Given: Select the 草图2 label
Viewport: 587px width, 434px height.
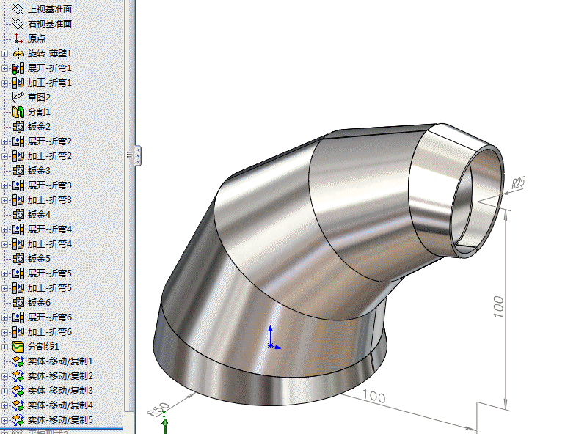Looking at the screenshot, I should coord(39,98).
